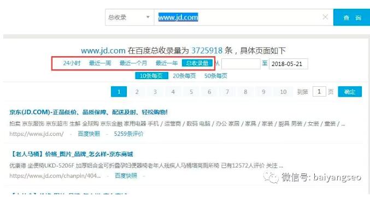Go to results page 9
The height and width of the screenshot is (197, 370).
263,92
